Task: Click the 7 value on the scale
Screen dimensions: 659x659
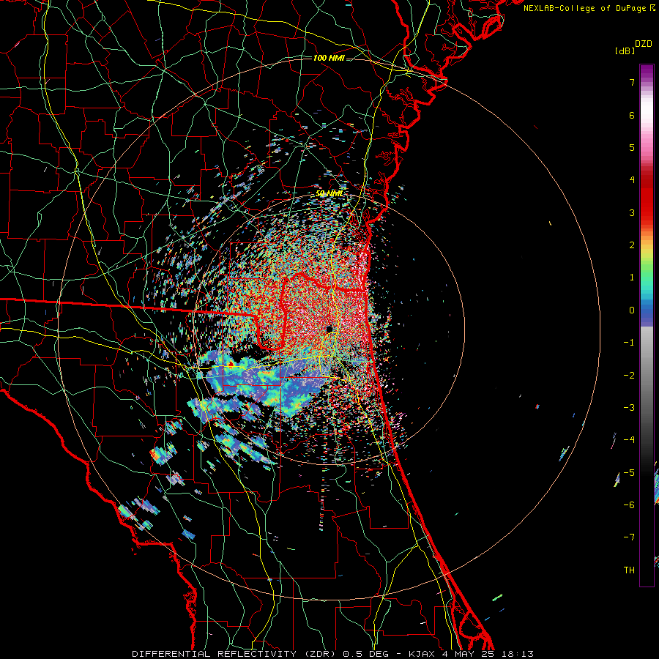Action: (632, 82)
